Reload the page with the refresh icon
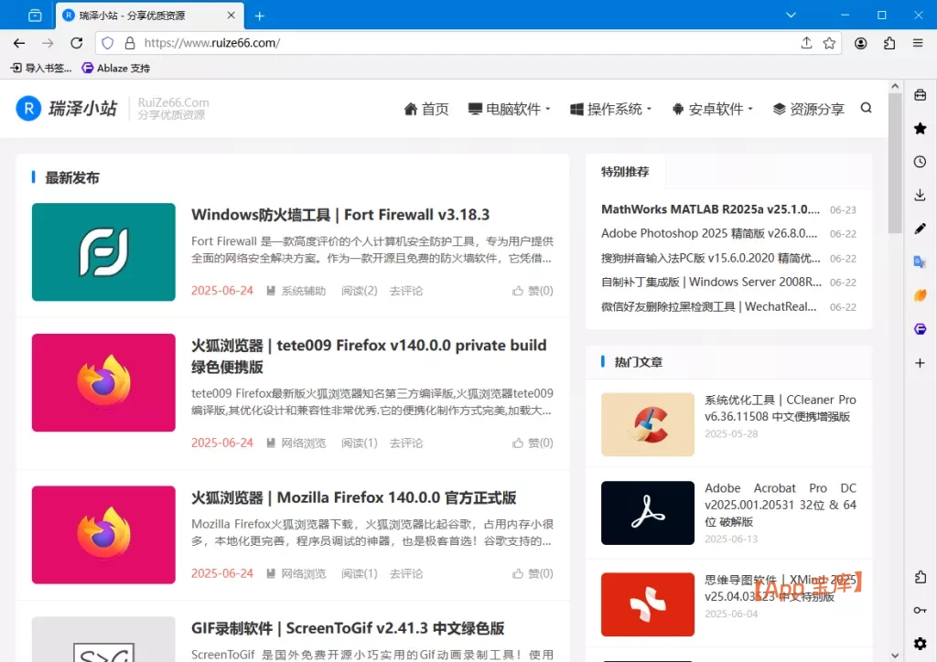 point(77,43)
